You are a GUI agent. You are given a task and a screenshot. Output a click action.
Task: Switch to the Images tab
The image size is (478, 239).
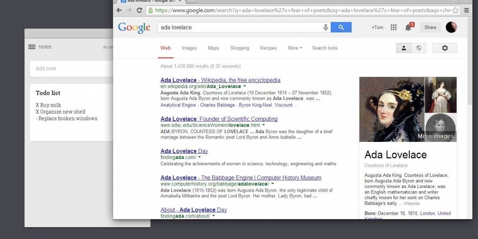tap(189, 48)
